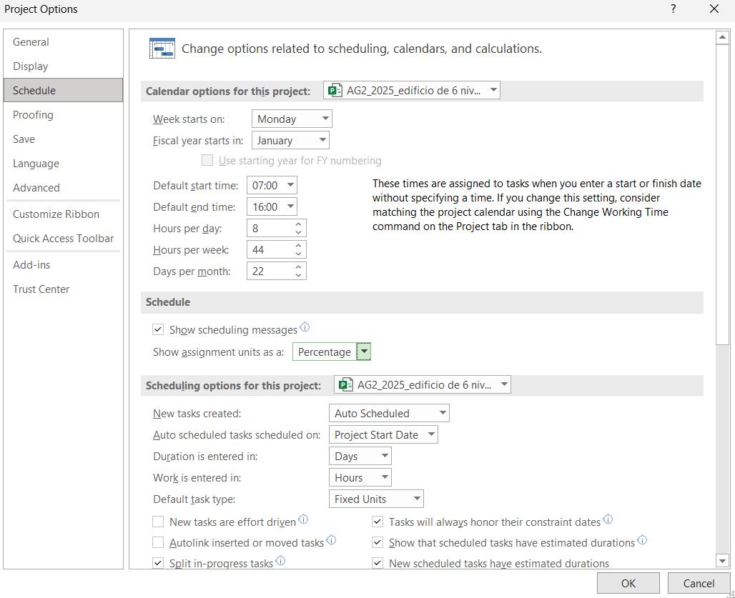Open the Week starts on dropdown
Viewport: 735px width, 598px height.
click(292, 119)
